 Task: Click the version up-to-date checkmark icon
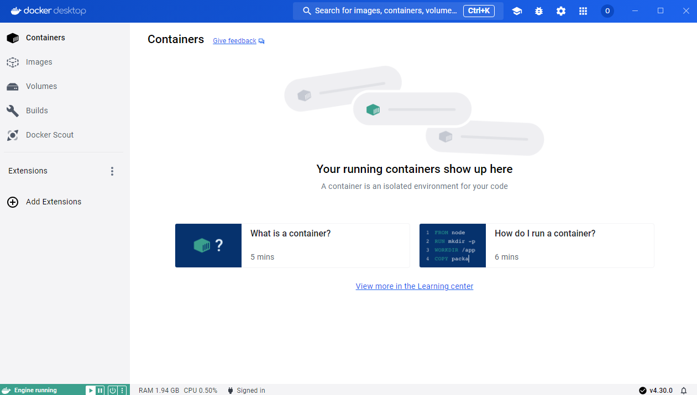point(643,391)
